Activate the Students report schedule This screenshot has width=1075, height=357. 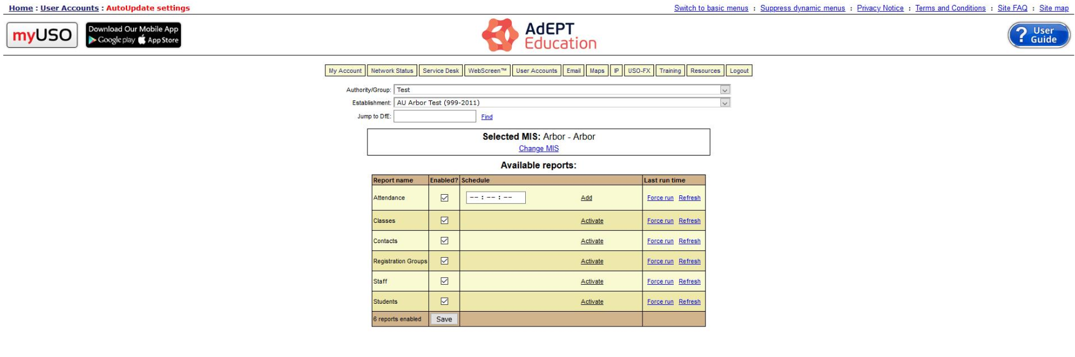tap(592, 302)
